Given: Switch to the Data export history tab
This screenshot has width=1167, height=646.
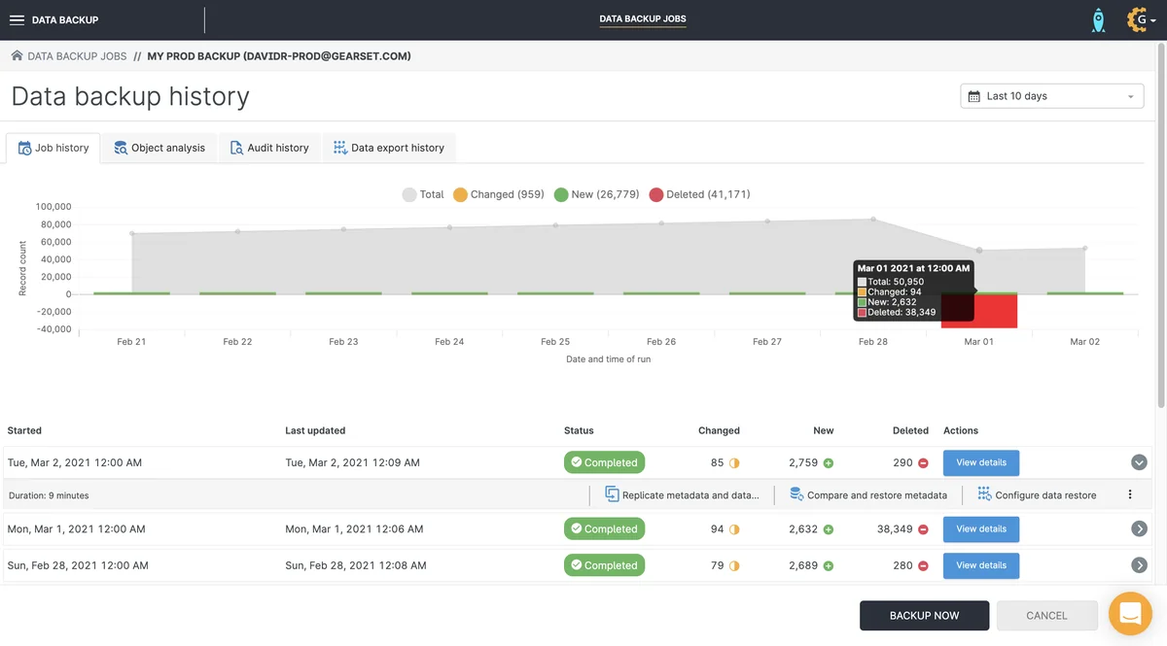Looking at the screenshot, I should pyautogui.click(x=389, y=148).
